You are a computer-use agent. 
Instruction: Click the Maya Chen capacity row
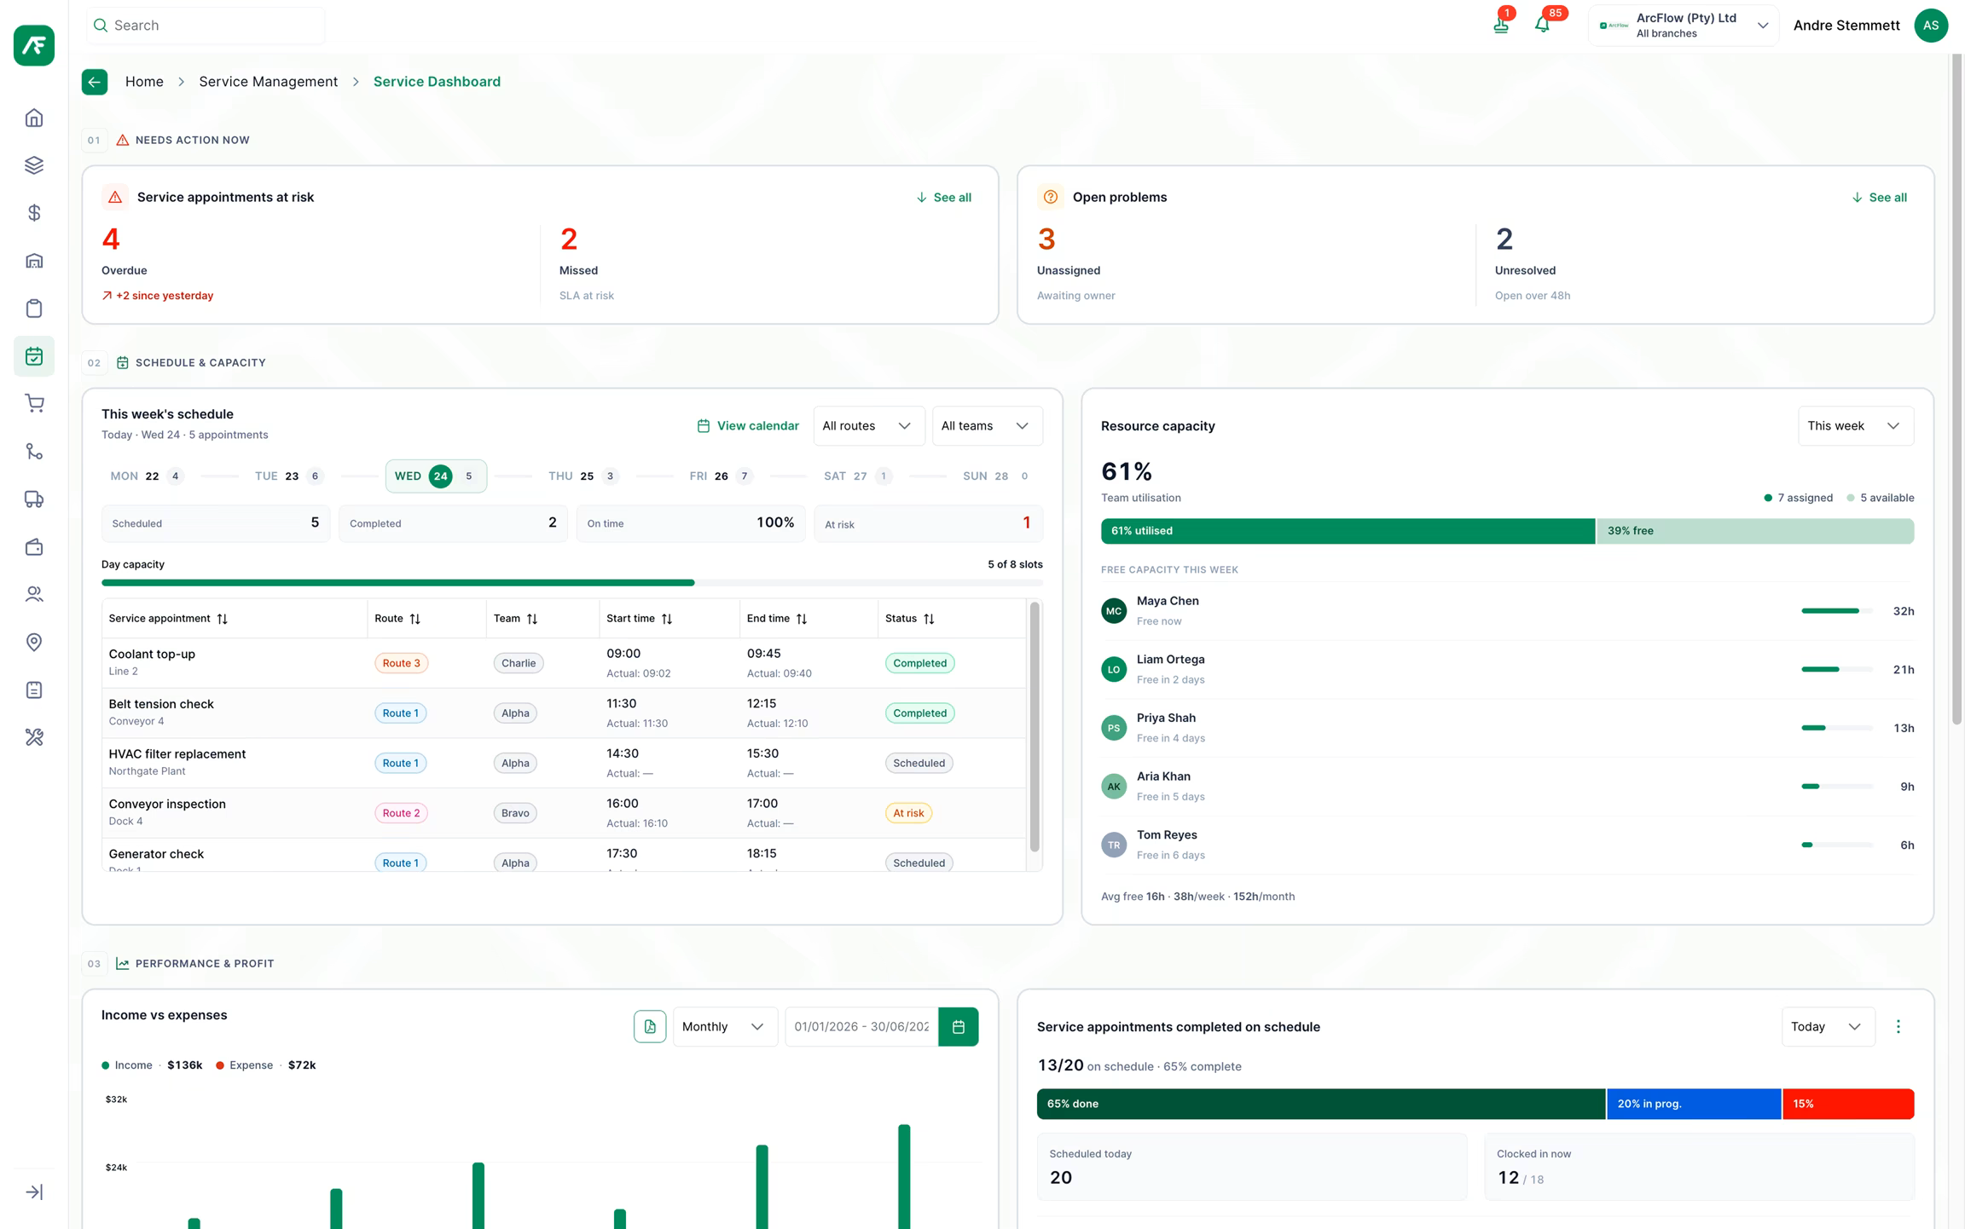(1507, 611)
